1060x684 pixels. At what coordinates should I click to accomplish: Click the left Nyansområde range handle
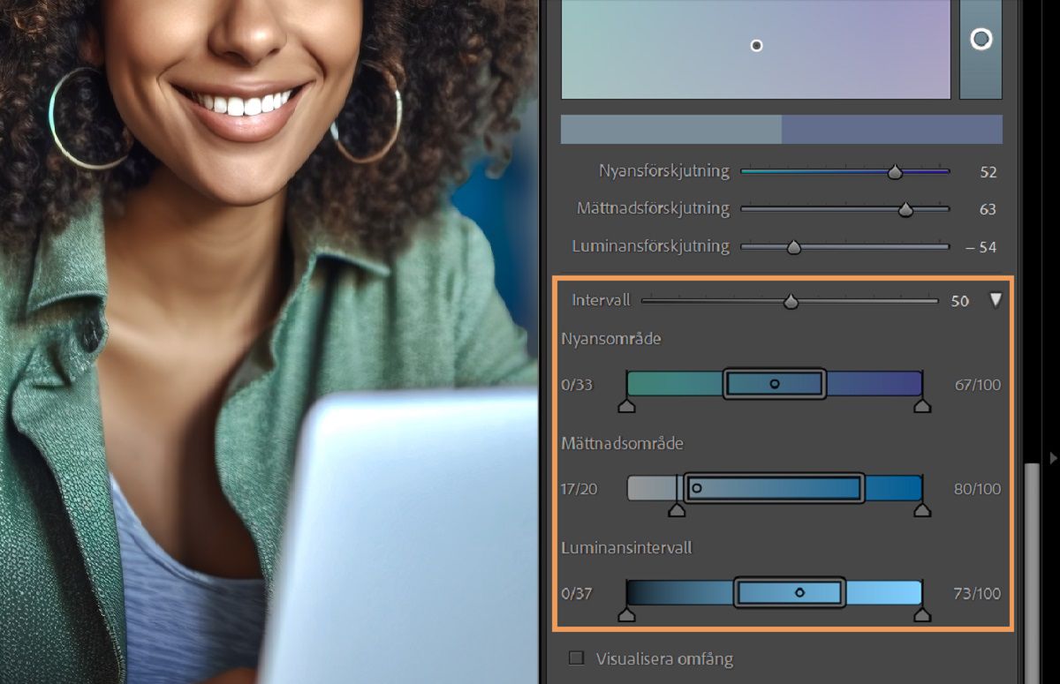click(626, 405)
